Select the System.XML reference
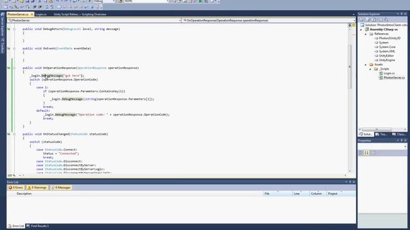The height and width of the screenshot is (230, 410). (387, 51)
